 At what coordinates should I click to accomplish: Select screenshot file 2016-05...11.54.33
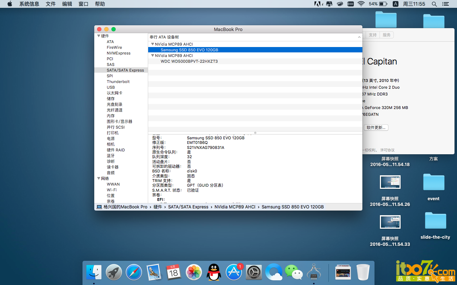point(390,222)
